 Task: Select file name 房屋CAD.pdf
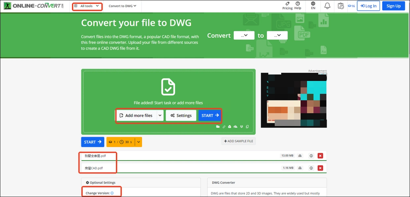pyautogui.click(x=94, y=168)
